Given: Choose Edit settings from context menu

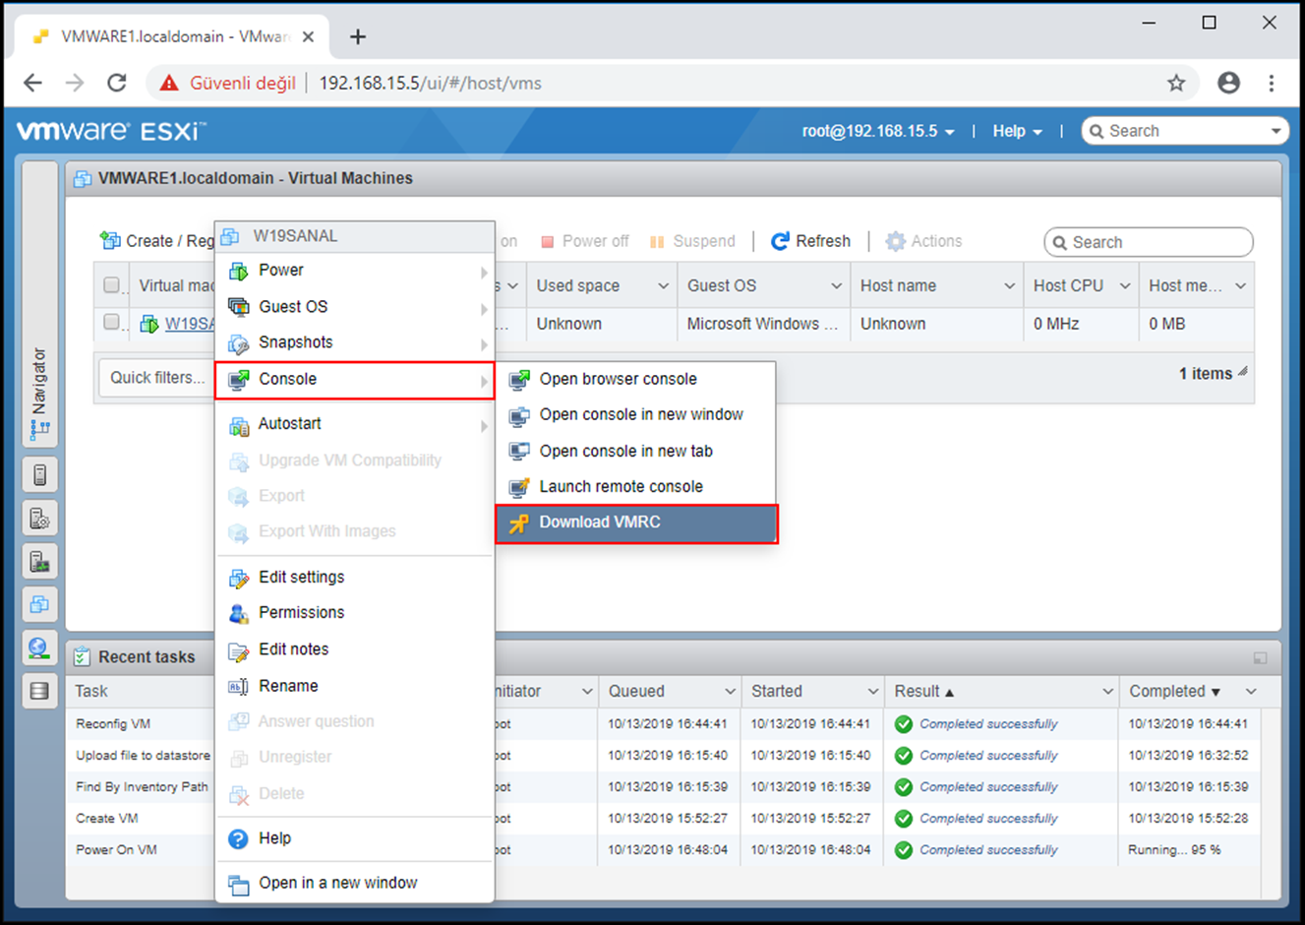Looking at the screenshot, I should (354, 578).
